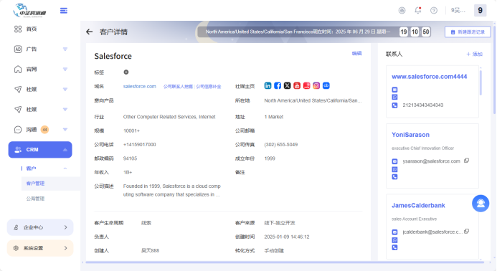
Task: Go back using the arrow beside 客户详情
Action: (x=90, y=32)
